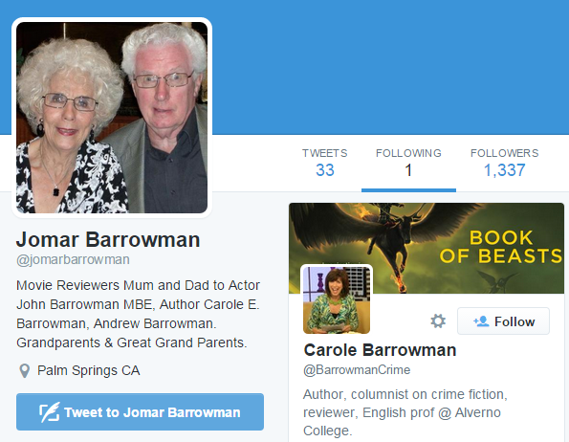Open gear options on Carole Barrowman card
The width and height of the screenshot is (569, 442).
[x=438, y=321]
